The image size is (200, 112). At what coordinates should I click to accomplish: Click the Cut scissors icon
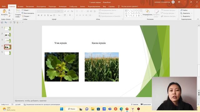(9, 10)
